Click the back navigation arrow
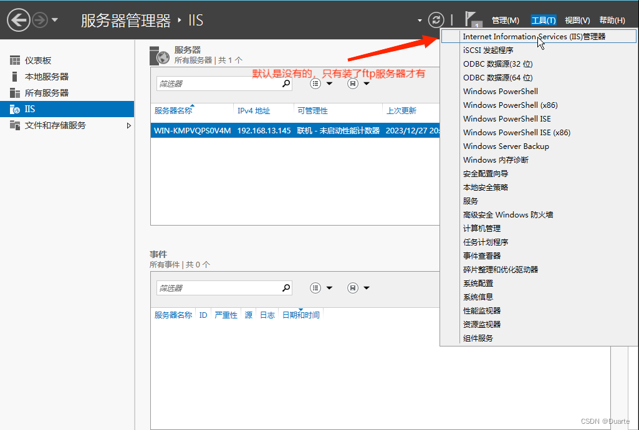The width and height of the screenshot is (639, 430). coord(19,20)
